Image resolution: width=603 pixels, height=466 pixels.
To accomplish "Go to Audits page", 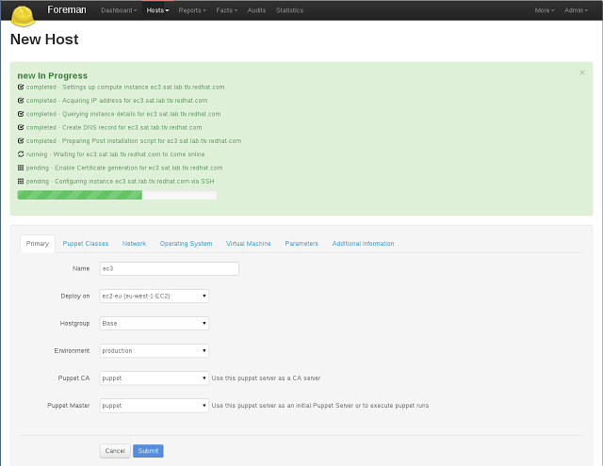I will coord(256,10).
